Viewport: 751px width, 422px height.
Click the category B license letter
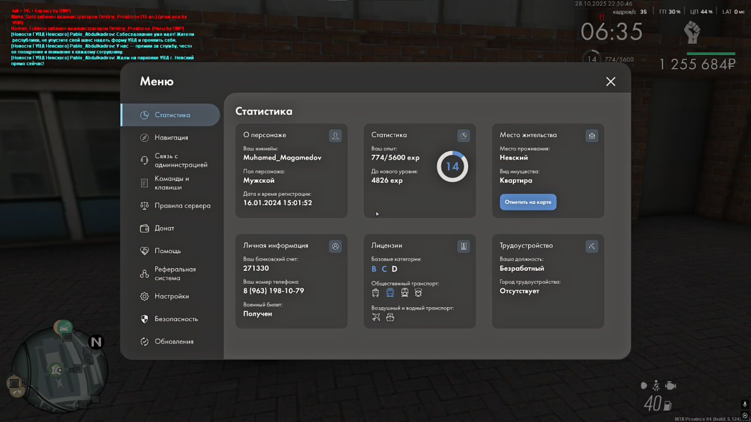point(374,269)
